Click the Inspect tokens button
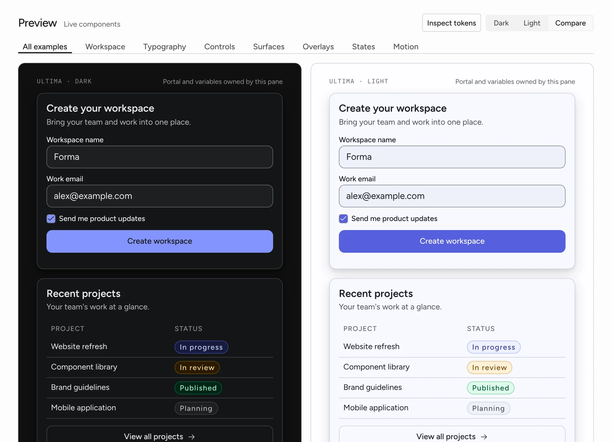Viewport: 612px width, 442px height. point(451,23)
